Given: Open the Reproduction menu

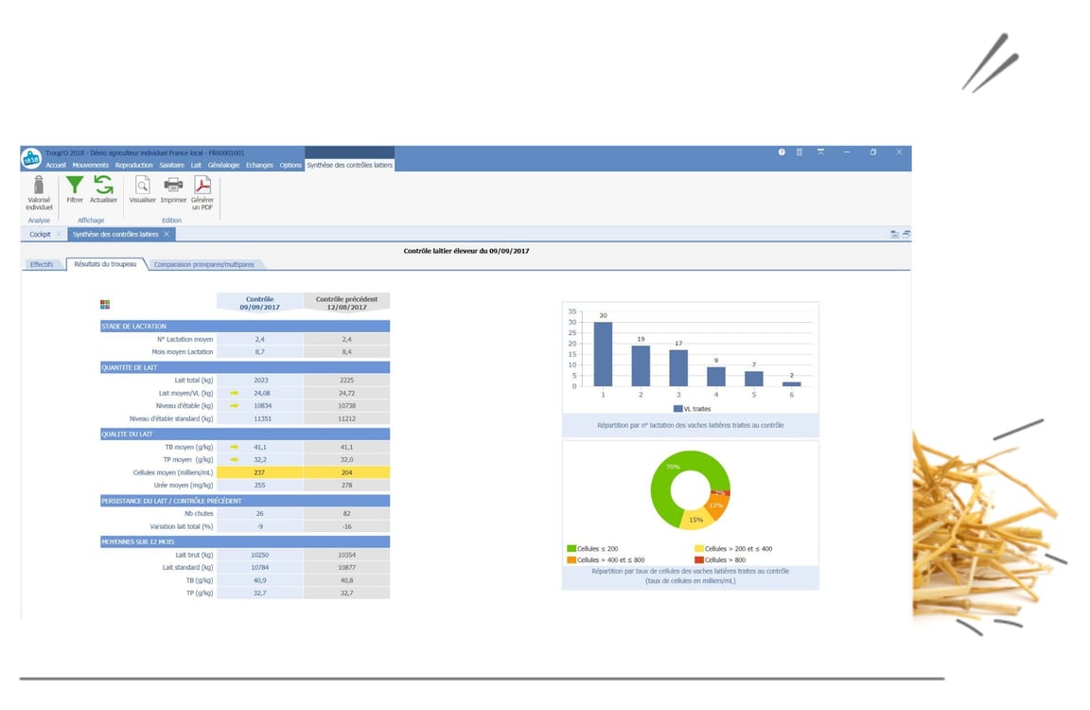Looking at the screenshot, I should (133, 165).
